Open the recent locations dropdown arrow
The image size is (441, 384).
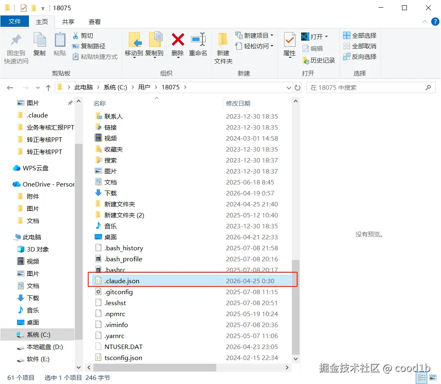click(38, 88)
